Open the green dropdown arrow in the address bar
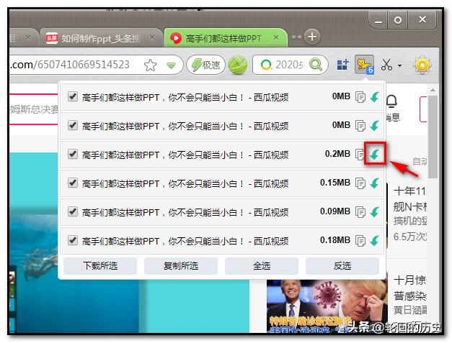This screenshot has width=452, height=343. click(171, 65)
